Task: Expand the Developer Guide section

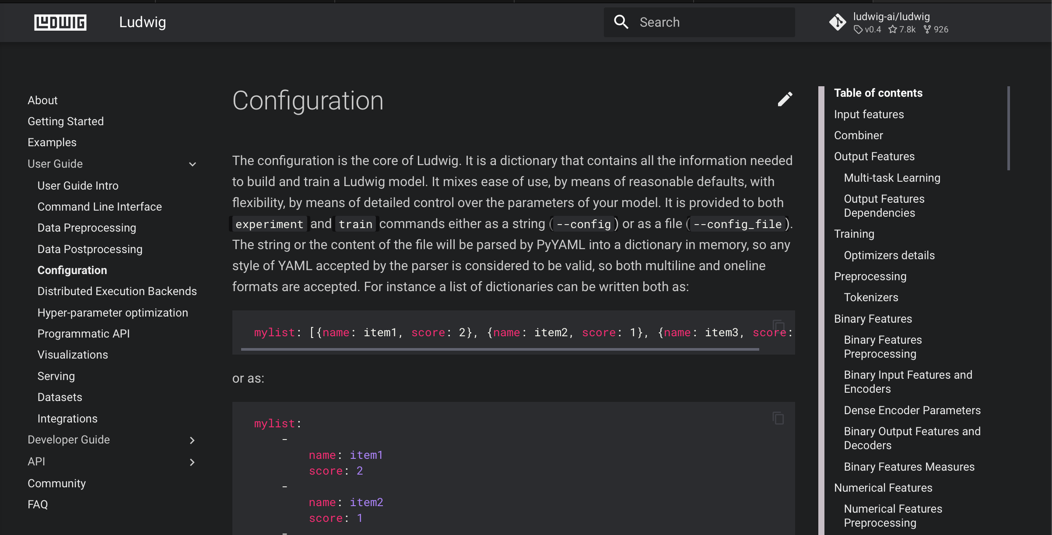Action: tap(192, 440)
